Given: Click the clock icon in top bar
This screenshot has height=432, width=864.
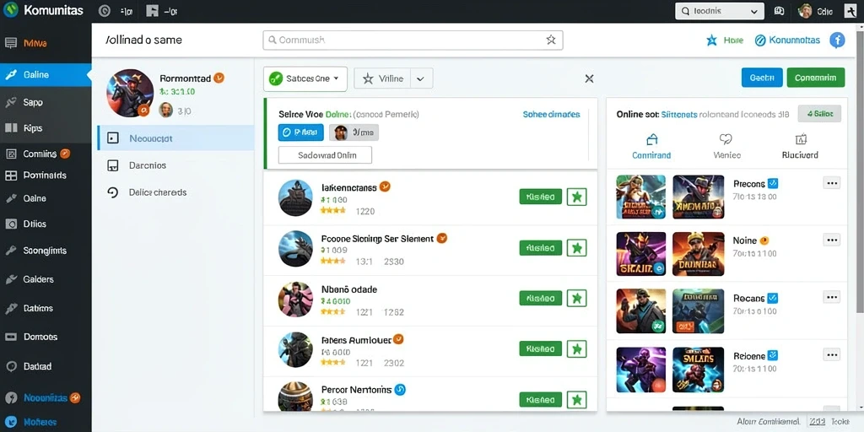Looking at the screenshot, I should (x=105, y=10).
